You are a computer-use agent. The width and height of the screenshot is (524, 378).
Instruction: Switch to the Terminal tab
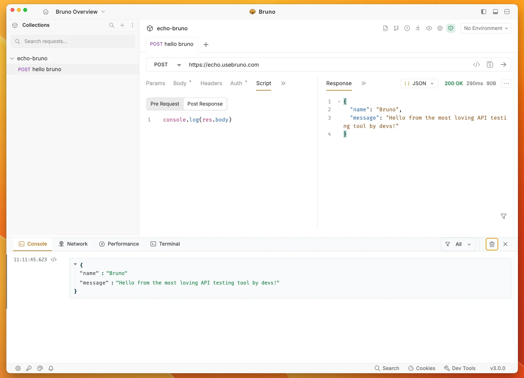tap(165, 244)
